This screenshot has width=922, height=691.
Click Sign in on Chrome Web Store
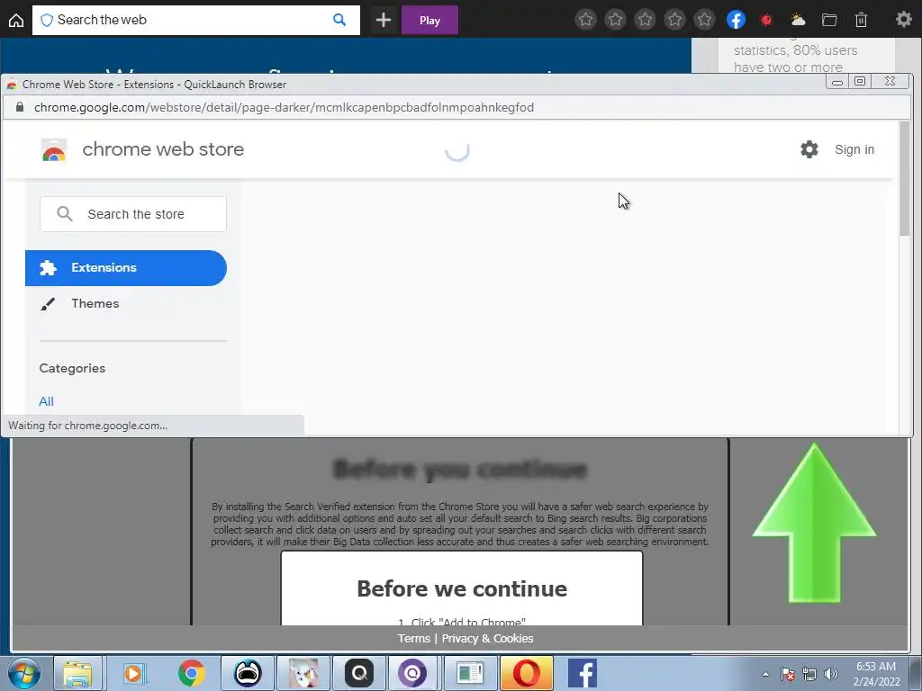pyautogui.click(x=854, y=149)
